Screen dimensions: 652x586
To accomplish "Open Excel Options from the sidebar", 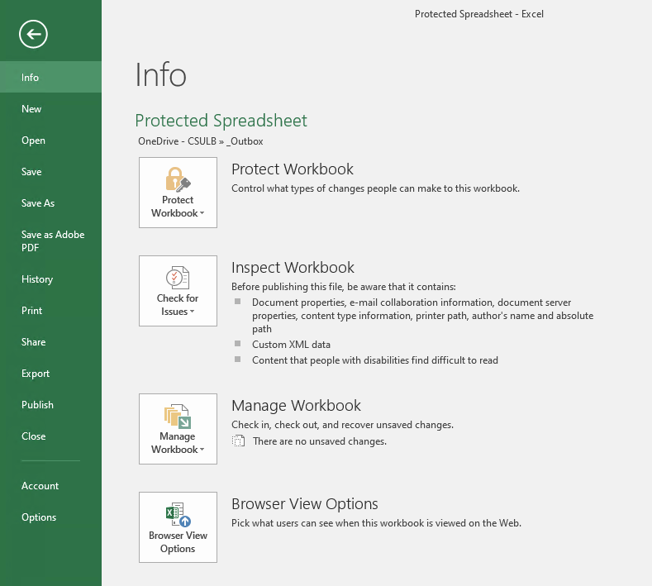I will 50,517.
